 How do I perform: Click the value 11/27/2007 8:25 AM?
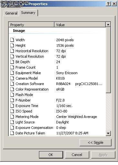click(72, 133)
